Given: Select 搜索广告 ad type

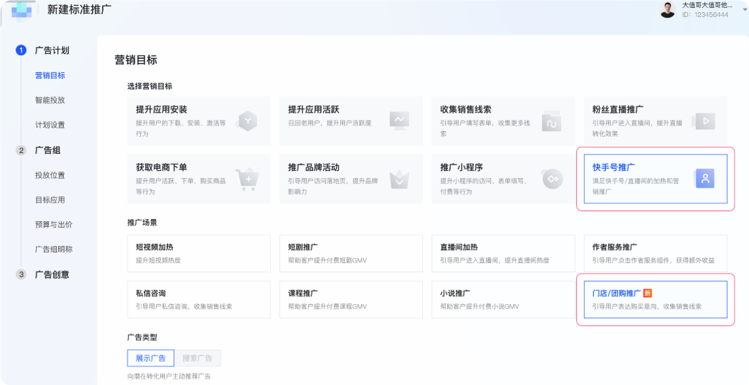Looking at the screenshot, I should (x=197, y=358).
